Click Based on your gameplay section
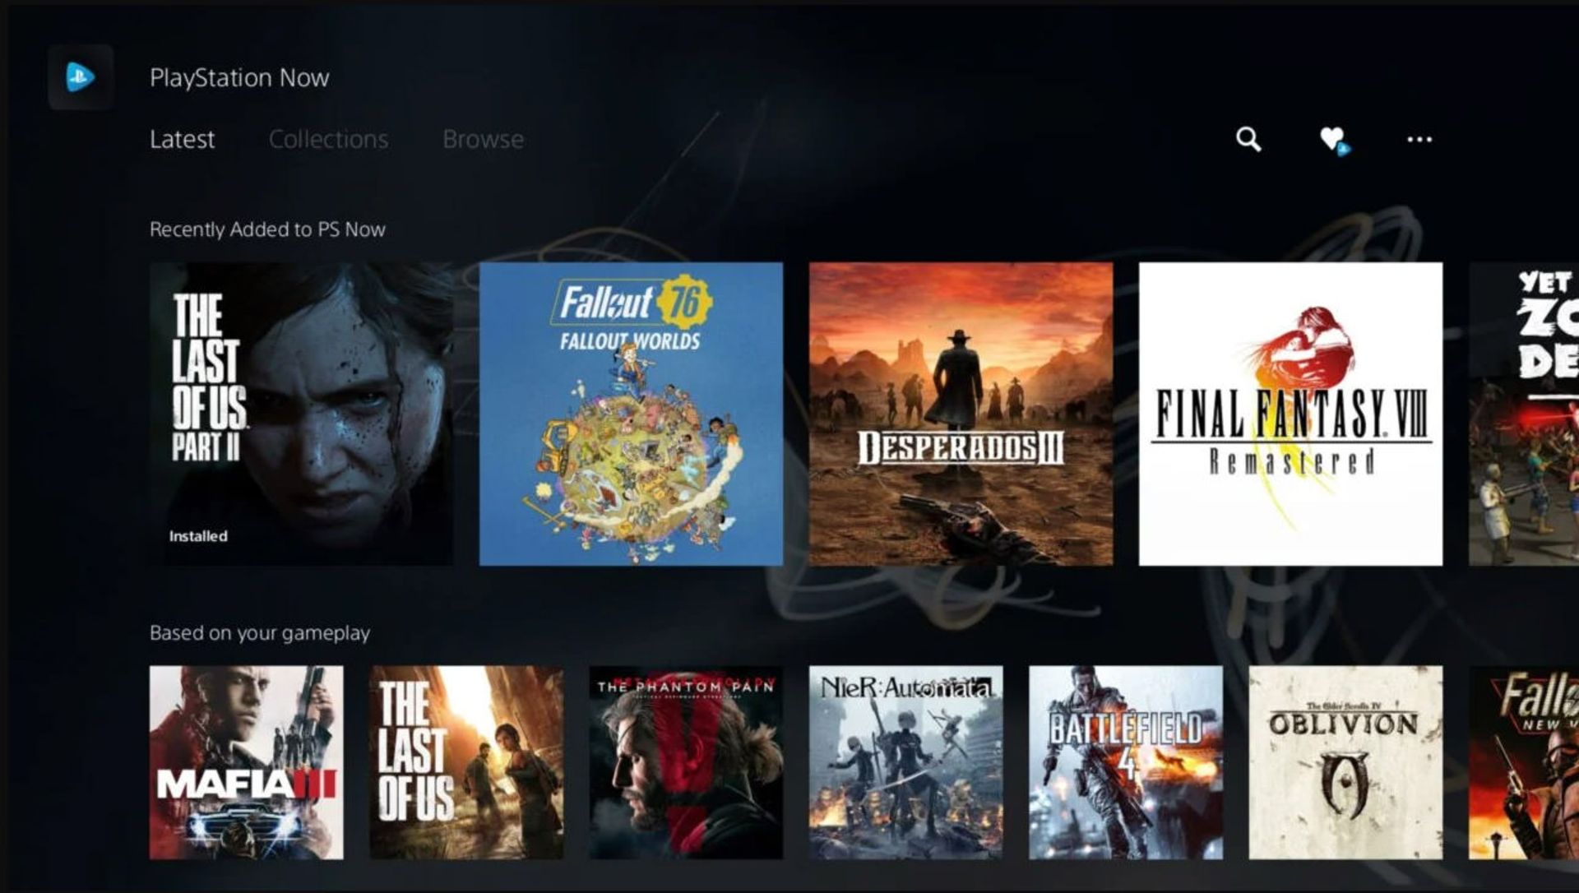1579x893 pixels. tap(260, 635)
